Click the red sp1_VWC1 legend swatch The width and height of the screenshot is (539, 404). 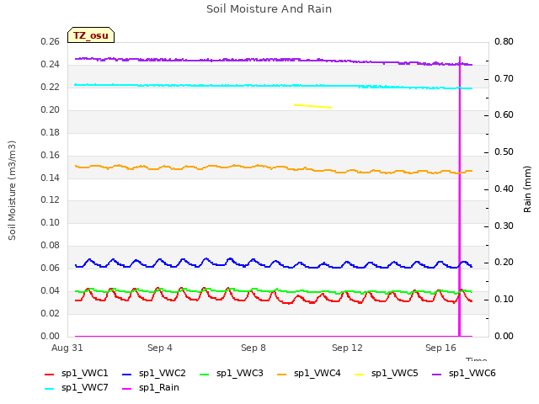[50, 374]
